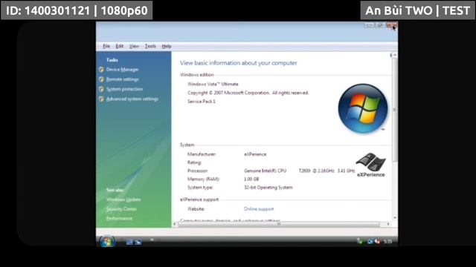The height and width of the screenshot is (267, 476).
Task: Click the taskbar clock showing 5:35
Action: coord(387,242)
